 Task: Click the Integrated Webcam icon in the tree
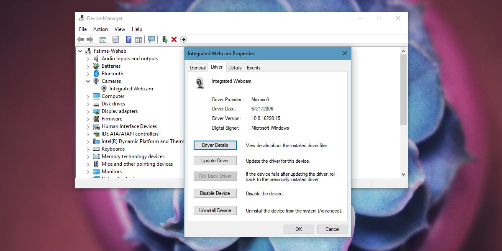point(104,89)
